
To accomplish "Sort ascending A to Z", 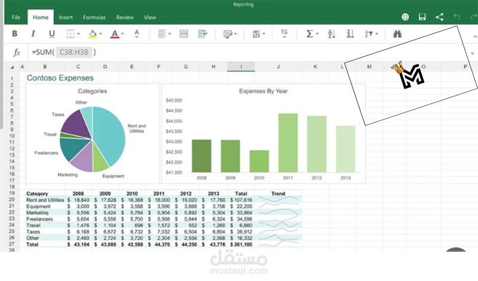I will coord(332,33).
